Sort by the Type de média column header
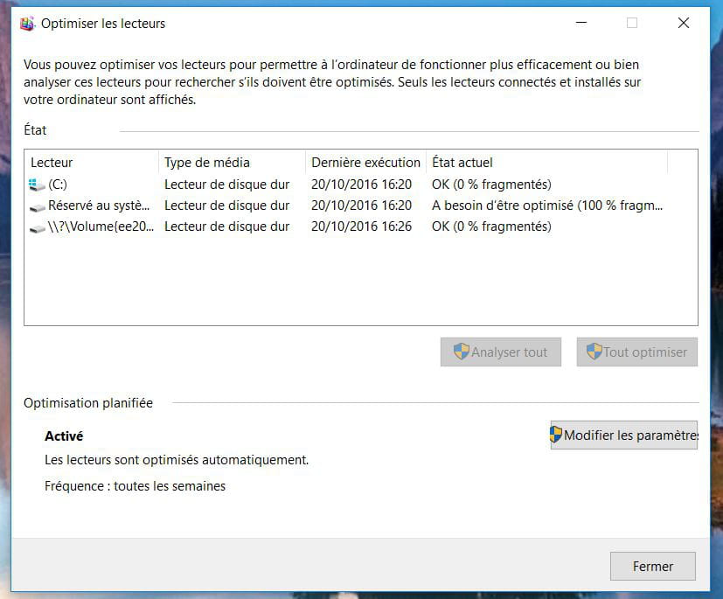The image size is (723, 599). 232,163
